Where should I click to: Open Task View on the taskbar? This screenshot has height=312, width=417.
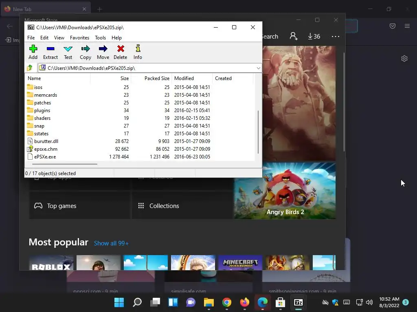click(155, 302)
